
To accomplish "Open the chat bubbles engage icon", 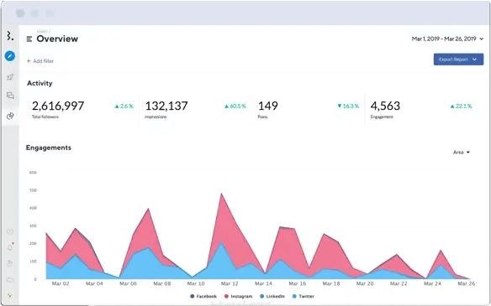I will pyautogui.click(x=10, y=96).
